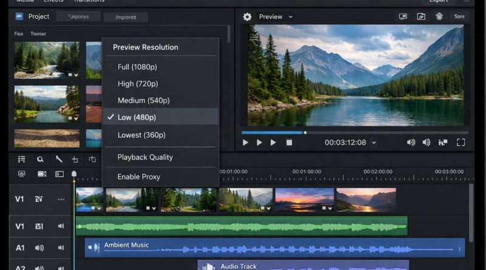Image resolution: width=486 pixels, height=270 pixels.
Task: Click the second speaker icon in preview controls
Action: point(426,143)
